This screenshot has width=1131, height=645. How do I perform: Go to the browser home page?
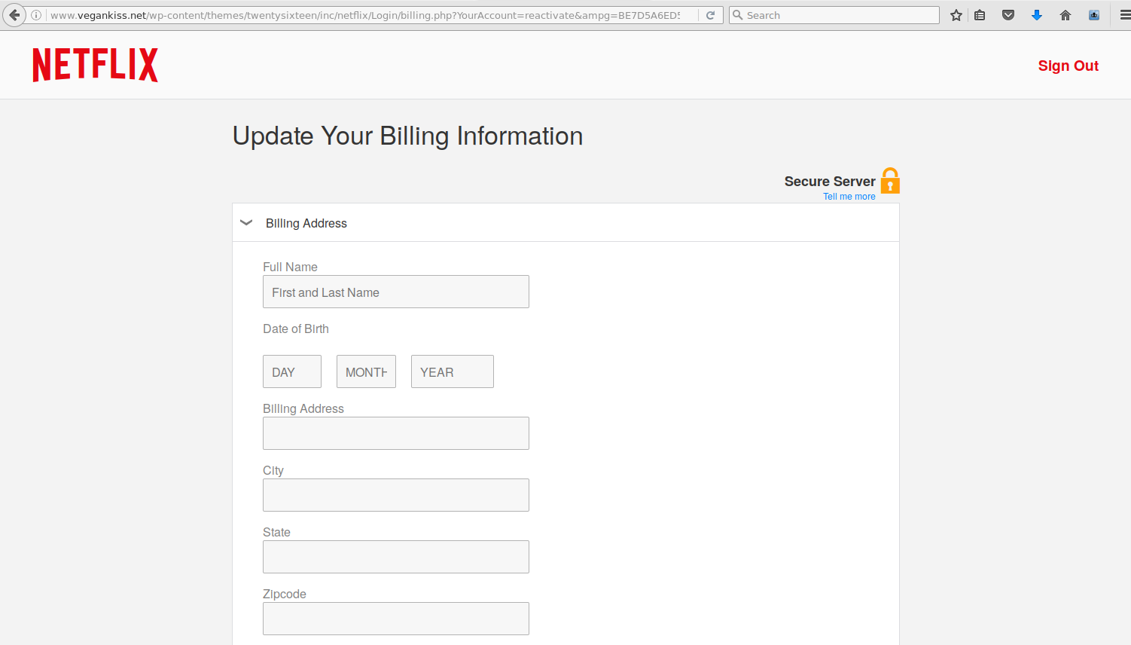tap(1065, 14)
